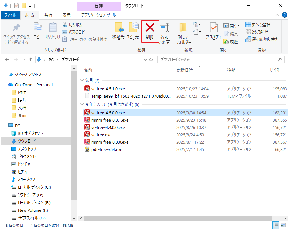Screen dimensions: 289x230
Task: Click 履歴 (history) icon
Action: (226, 42)
